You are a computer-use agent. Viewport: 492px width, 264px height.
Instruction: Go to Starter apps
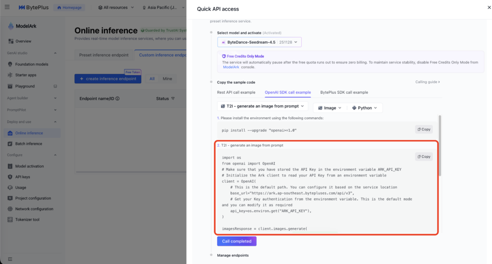coord(25,75)
